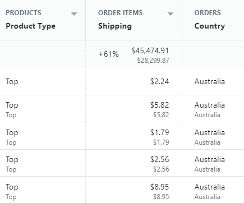Click the ORDER ITEMS group label

pos(121,13)
